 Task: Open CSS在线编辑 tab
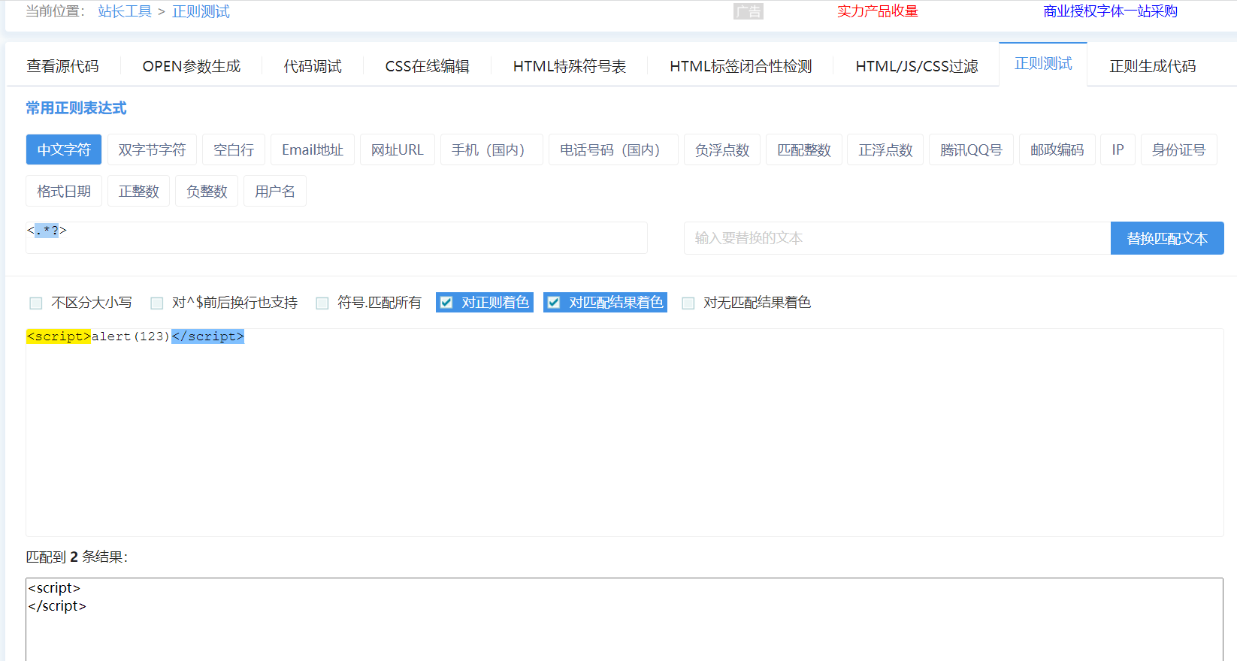tap(428, 66)
